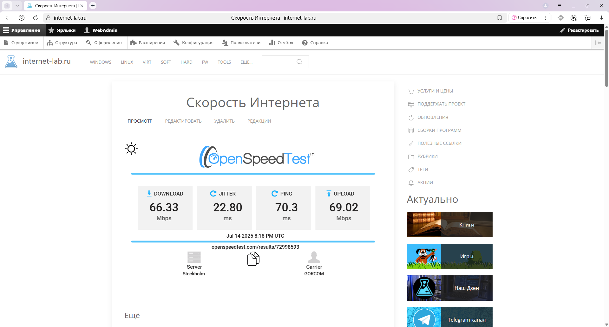Click the DOWNLOAD 66.33 Mbps result box
609x327 pixels.
(x=165, y=208)
